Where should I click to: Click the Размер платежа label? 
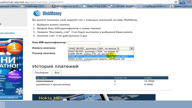click(x=44, y=53)
